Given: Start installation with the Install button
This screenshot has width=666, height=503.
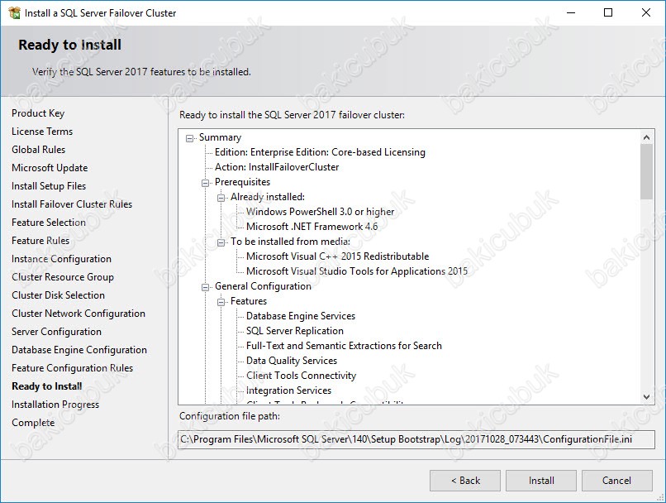Looking at the screenshot, I should 541,481.
